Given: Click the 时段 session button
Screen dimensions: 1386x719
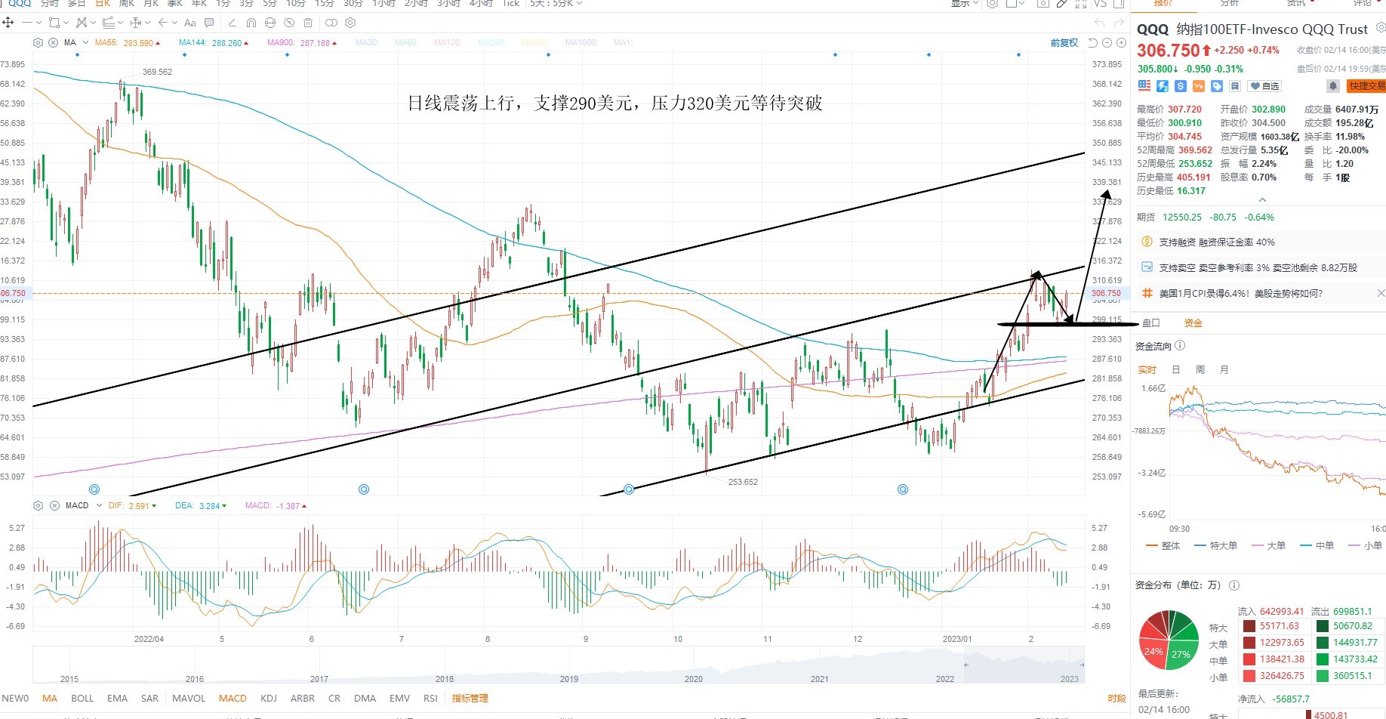Looking at the screenshot, I should point(1116,699).
